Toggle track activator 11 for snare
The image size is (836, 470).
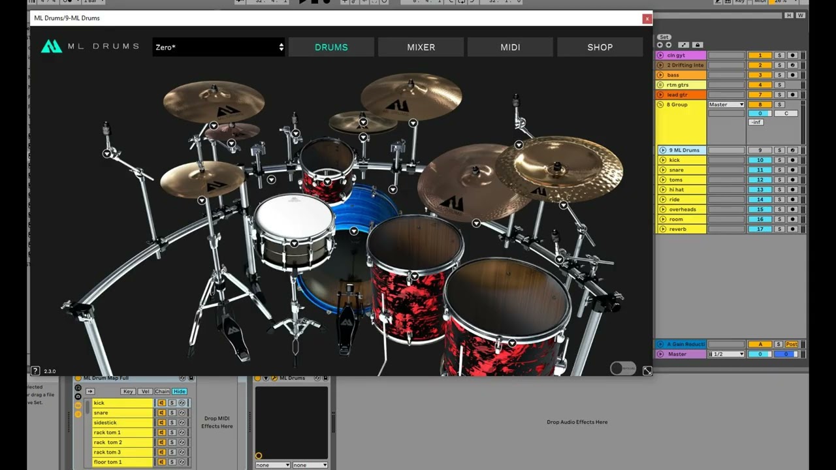coord(760,170)
